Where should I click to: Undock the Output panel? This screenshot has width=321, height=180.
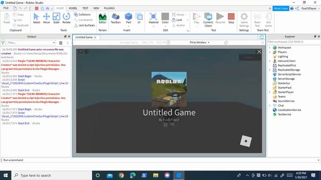point(65,36)
